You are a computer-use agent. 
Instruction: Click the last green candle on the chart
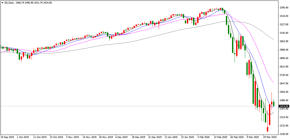[274, 104]
